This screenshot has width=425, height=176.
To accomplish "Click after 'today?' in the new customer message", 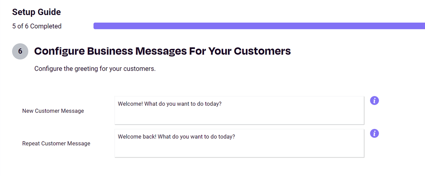I will [222, 104].
